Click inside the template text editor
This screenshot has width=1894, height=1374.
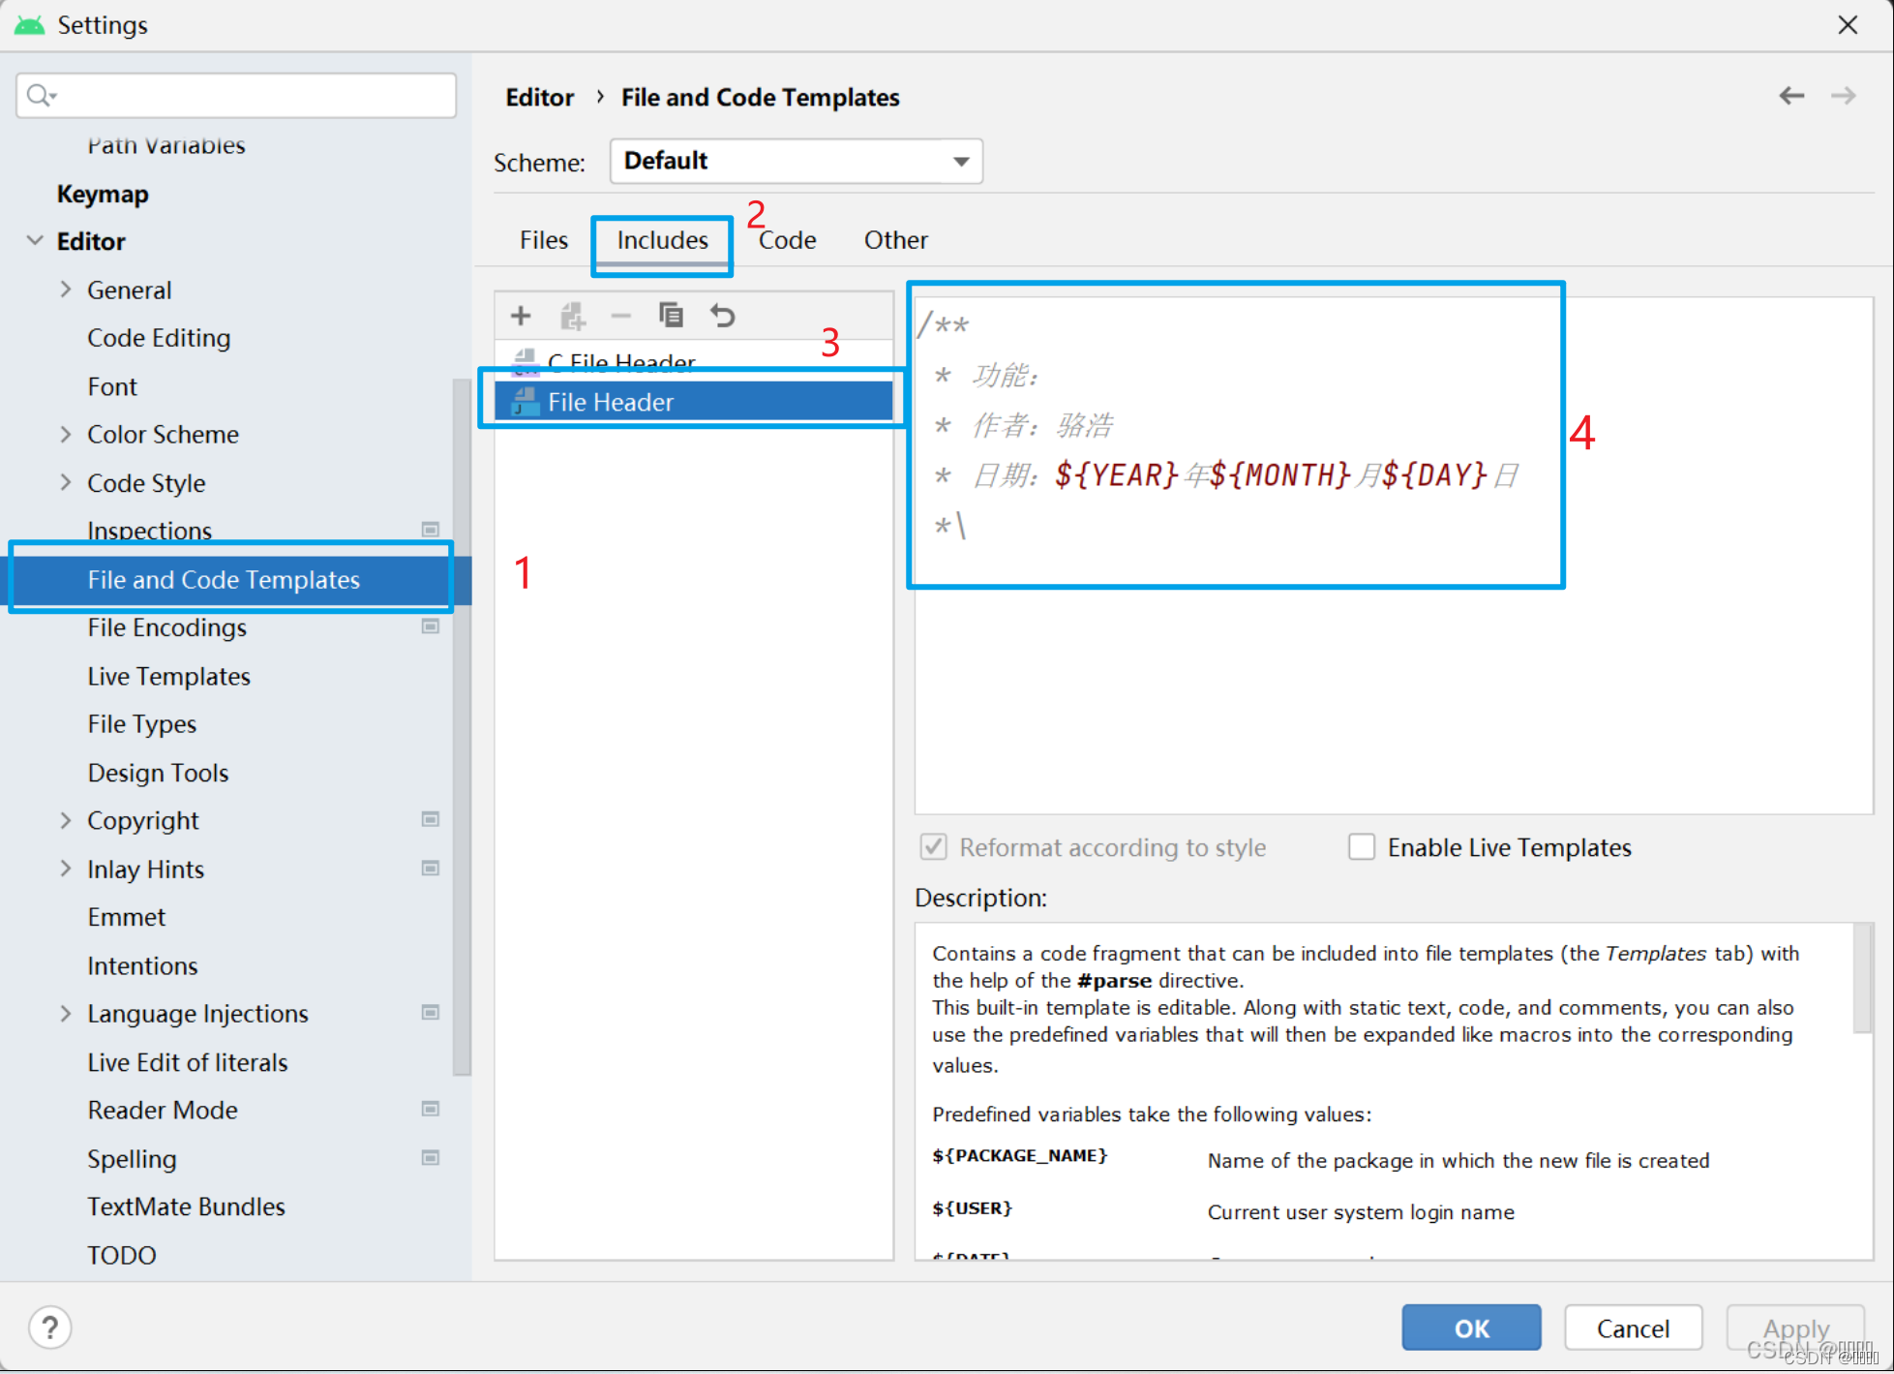[1394, 554]
